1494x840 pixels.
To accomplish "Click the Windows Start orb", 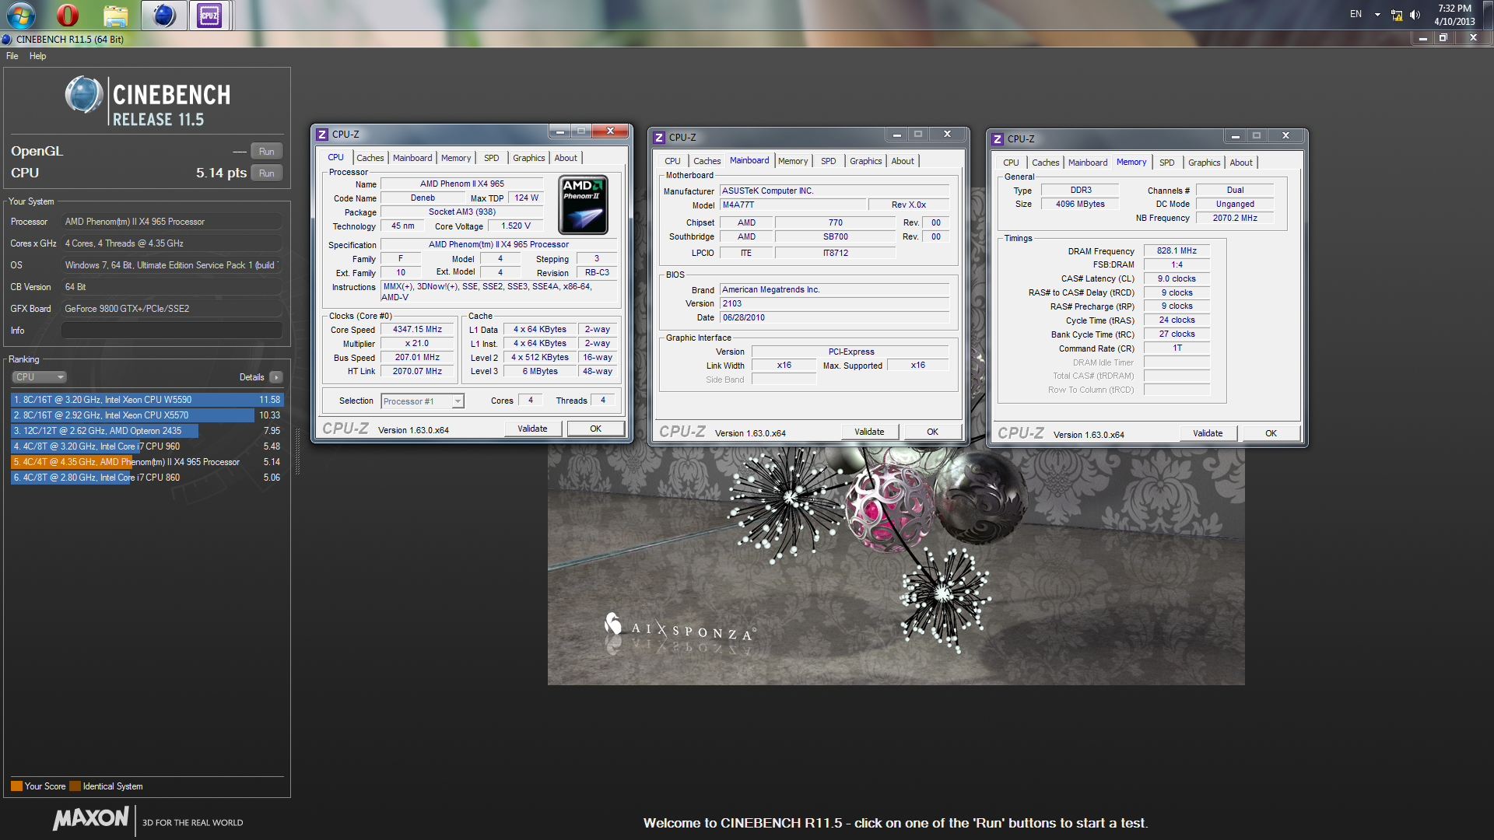I will (x=21, y=15).
